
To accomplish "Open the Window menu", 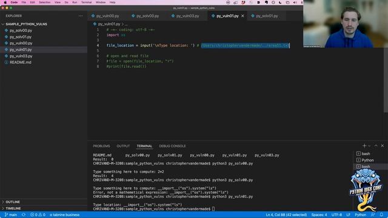I will click(x=101, y=2).
